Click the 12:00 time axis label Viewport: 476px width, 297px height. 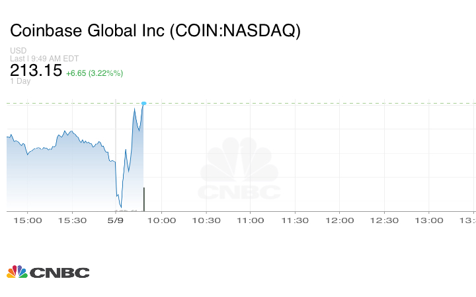click(x=340, y=220)
